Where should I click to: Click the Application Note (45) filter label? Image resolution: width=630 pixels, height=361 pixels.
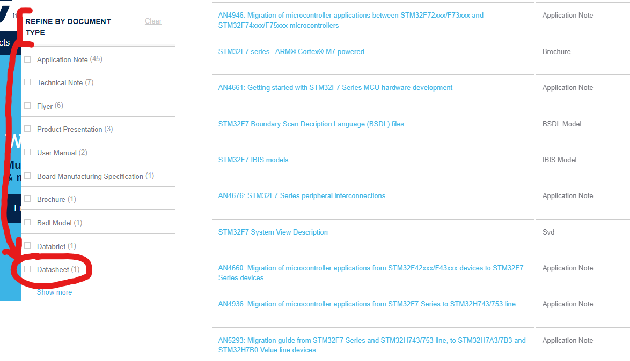70,59
